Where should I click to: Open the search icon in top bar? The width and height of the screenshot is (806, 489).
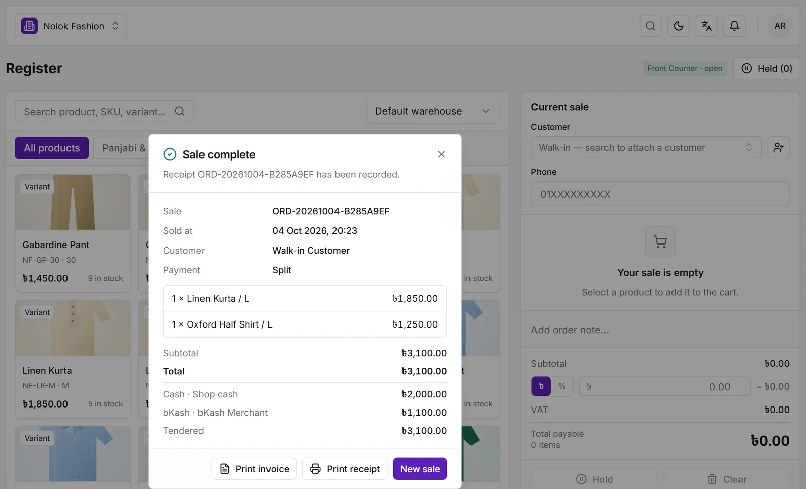[650, 26]
